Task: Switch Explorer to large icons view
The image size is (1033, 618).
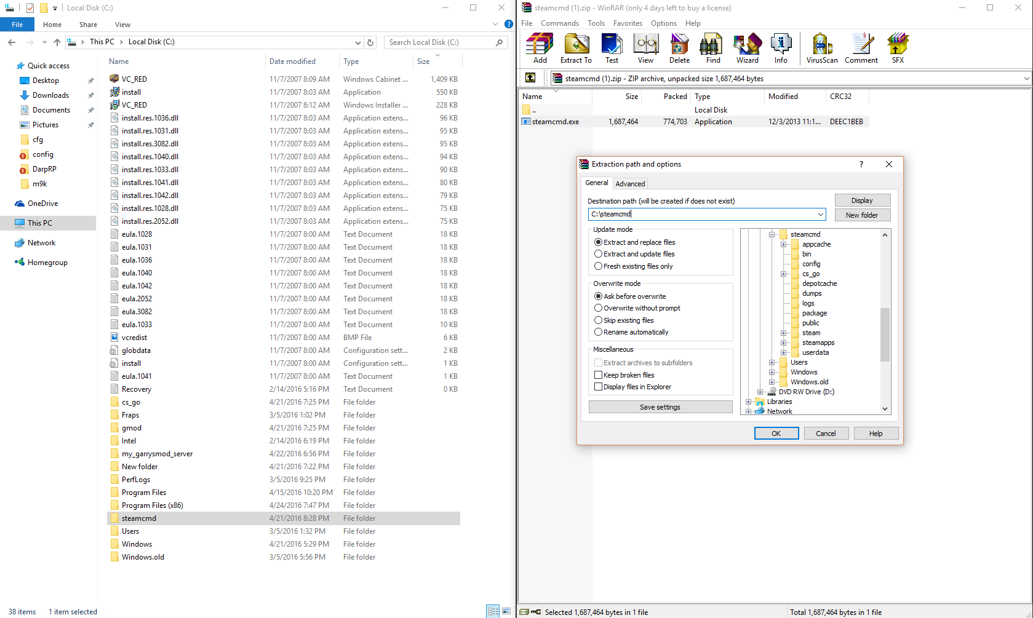Action: (506, 611)
